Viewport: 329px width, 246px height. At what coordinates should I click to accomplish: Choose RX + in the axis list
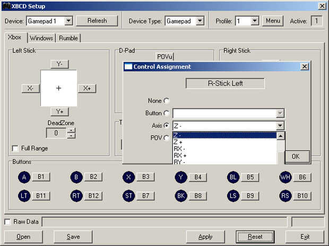pos(224,156)
